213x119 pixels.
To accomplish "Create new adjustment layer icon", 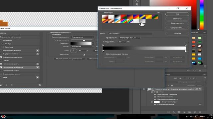I will pyautogui.click(x=184, y=112).
